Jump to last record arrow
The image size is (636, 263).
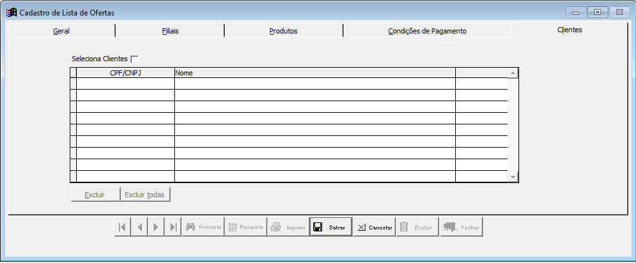click(x=173, y=227)
